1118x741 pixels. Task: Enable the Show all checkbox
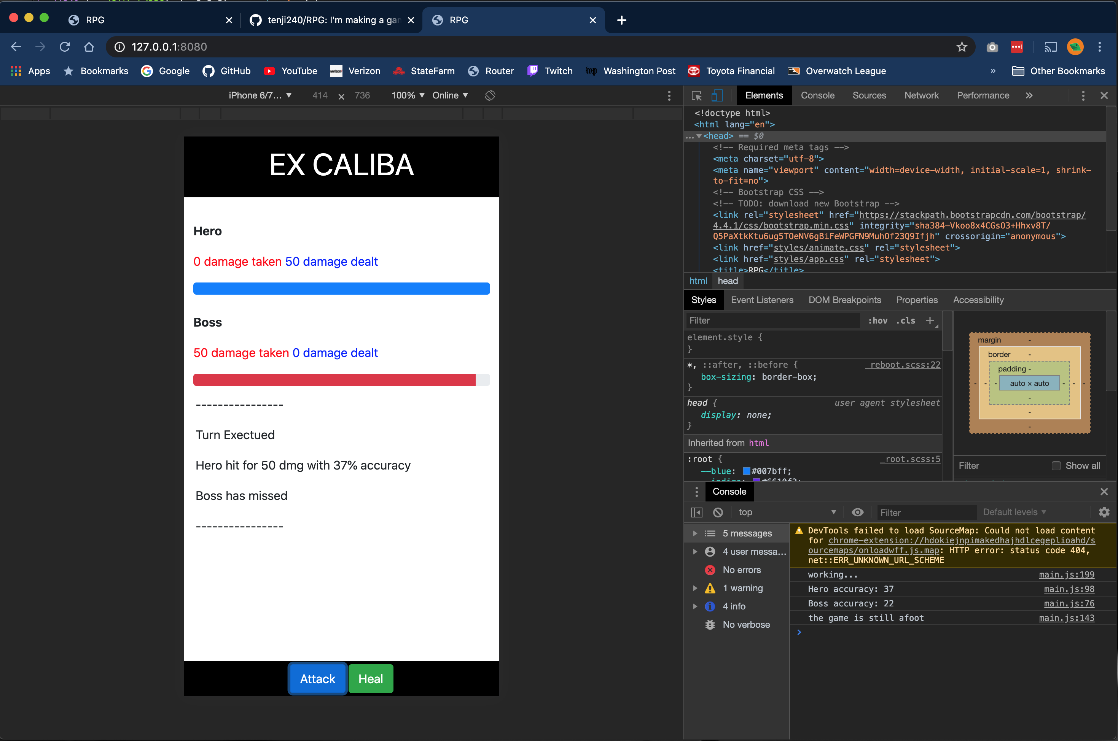1056,465
